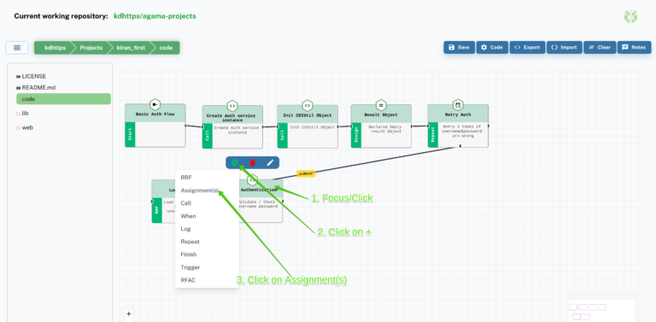Viewport: 656px width, 322px height.
Task: Open the kdhttps/agama-projects repository link
Action: tap(155, 16)
